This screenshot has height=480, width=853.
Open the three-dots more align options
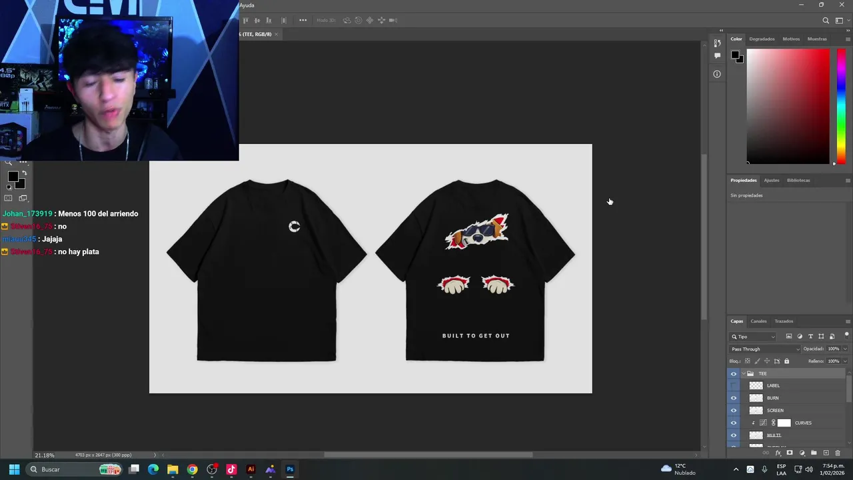coord(303,21)
